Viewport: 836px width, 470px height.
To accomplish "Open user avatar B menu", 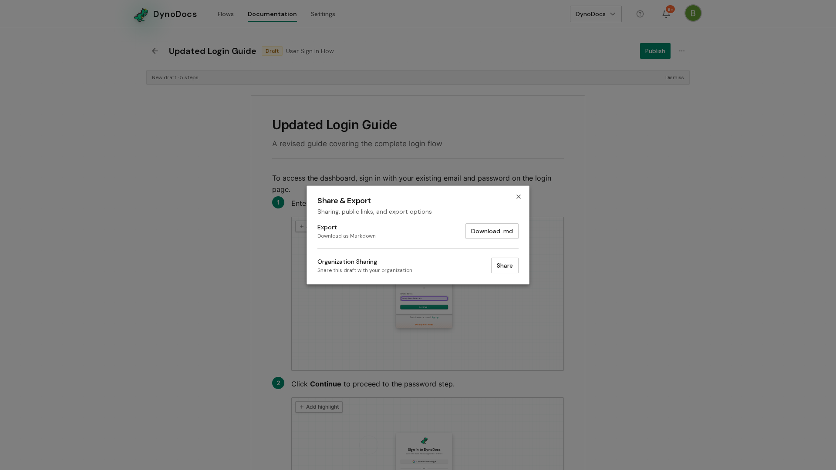I will pyautogui.click(x=693, y=13).
